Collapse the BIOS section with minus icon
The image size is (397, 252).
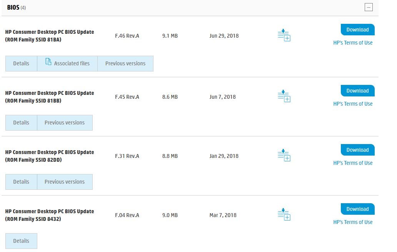(x=369, y=7)
